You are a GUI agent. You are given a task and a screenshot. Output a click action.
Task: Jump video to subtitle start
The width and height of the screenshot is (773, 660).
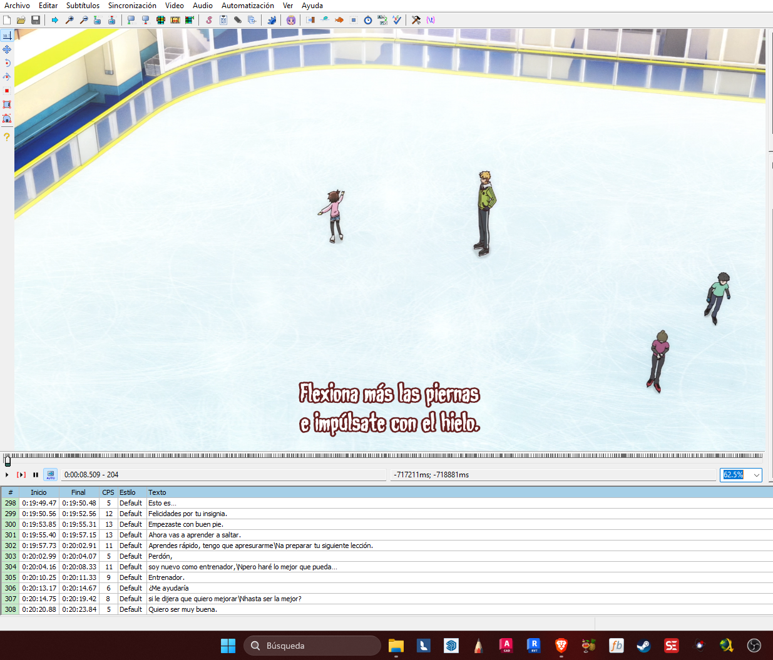[98, 20]
